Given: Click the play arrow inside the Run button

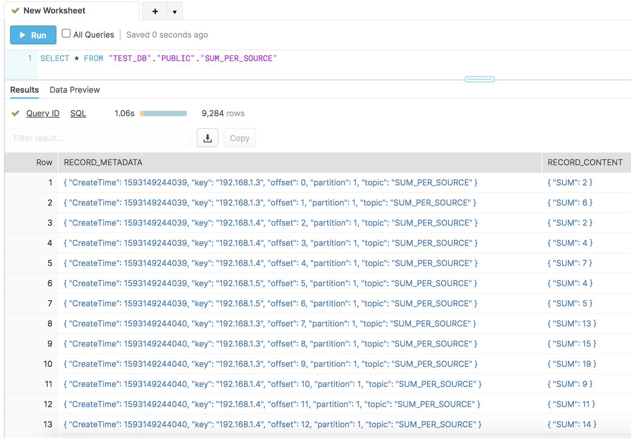Looking at the screenshot, I should point(22,35).
